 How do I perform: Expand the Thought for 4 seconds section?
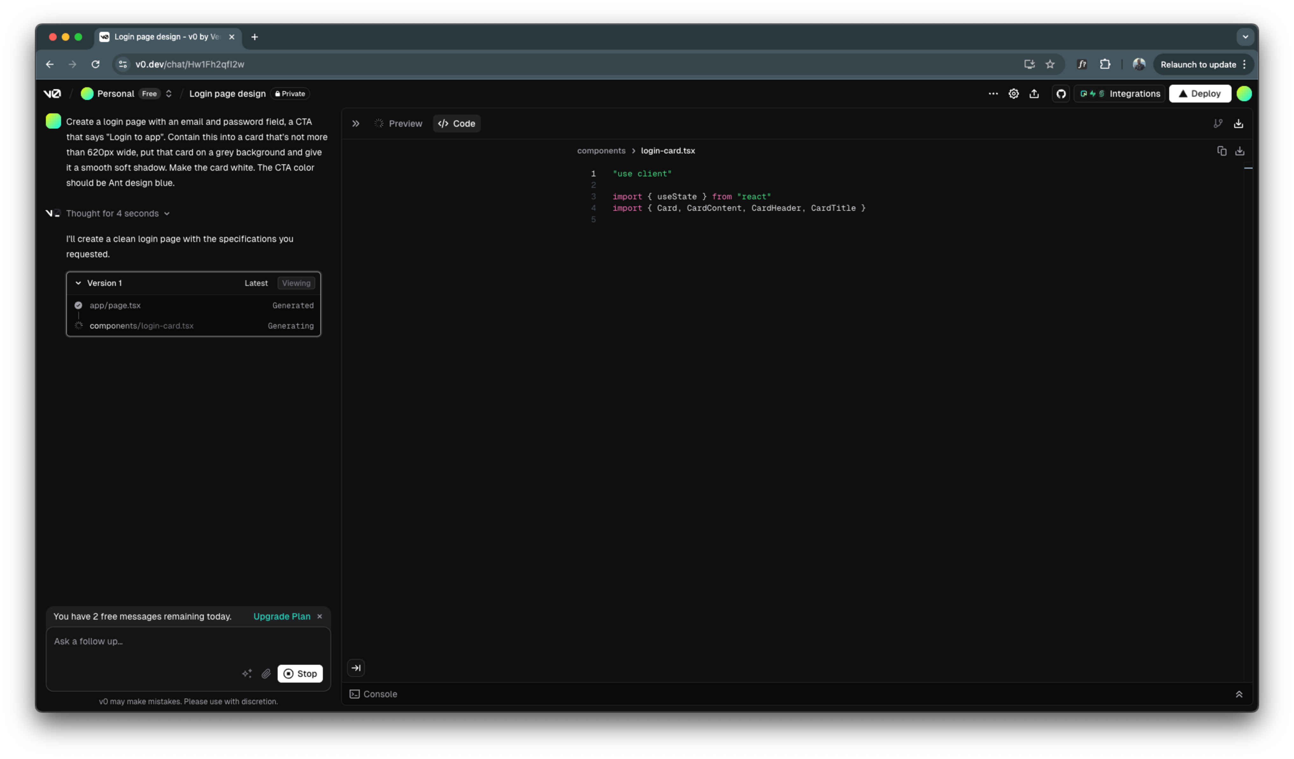(x=117, y=213)
